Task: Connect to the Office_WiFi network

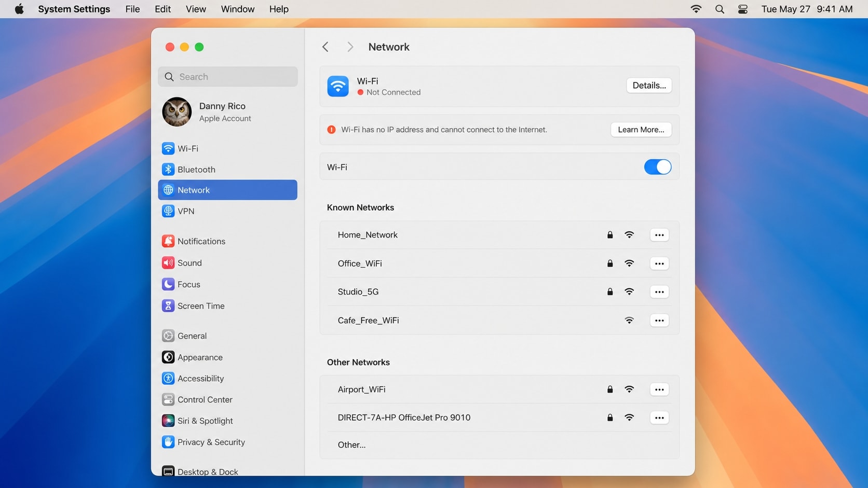Action: coord(499,263)
